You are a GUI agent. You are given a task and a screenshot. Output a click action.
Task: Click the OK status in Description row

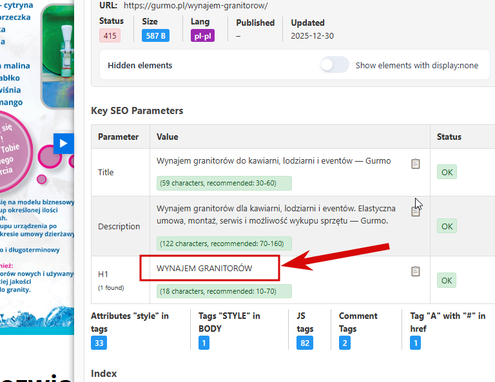pyautogui.click(x=447, y=226)
